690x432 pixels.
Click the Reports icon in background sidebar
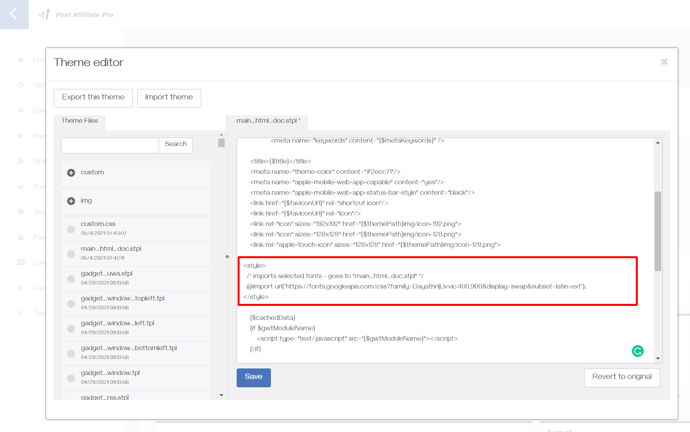coord(21,212)
